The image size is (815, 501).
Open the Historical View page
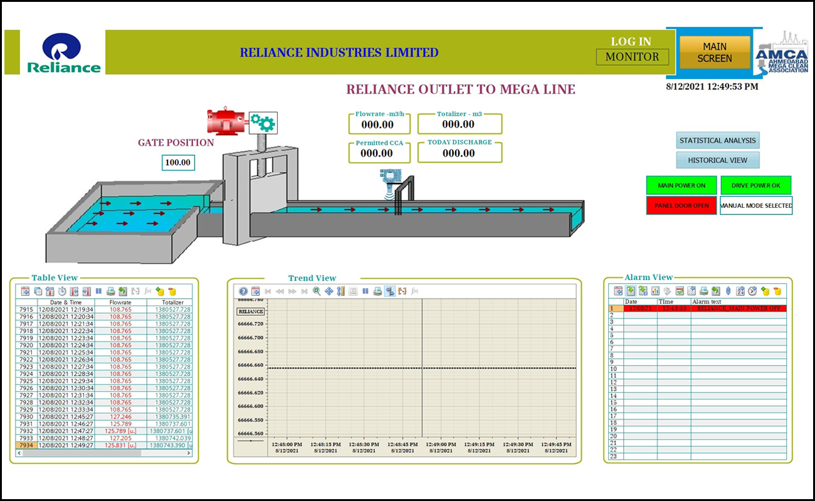coord(717,160)
